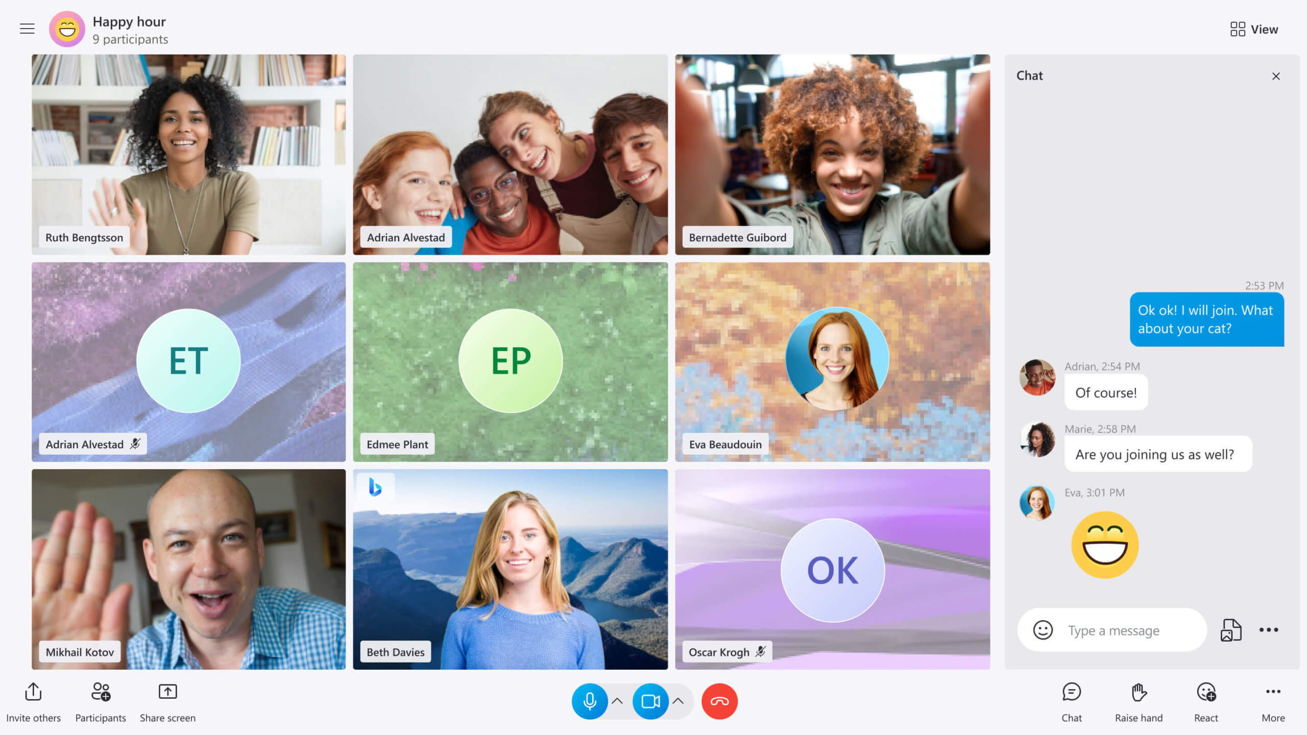Toggle Adrian Alvestad microphone mute
Image resolution: width=1307 pixels, height=735 pixels.
(136, 444)
